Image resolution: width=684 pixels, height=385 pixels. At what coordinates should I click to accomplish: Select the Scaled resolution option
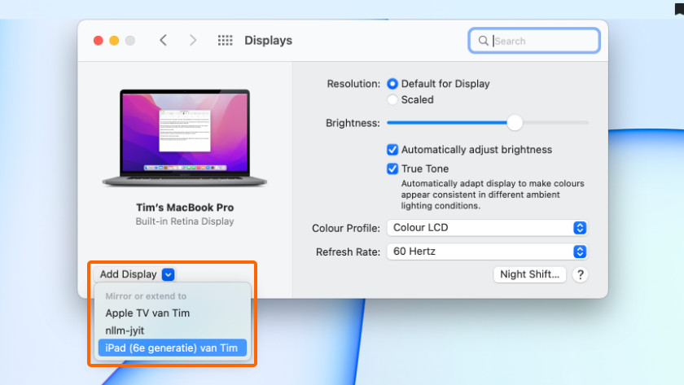point(393,99)
